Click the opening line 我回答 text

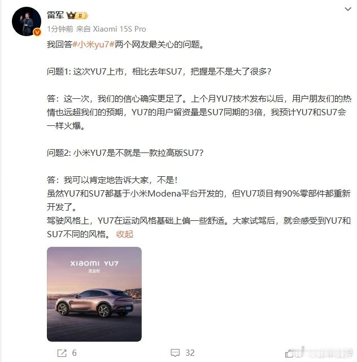point(125,44)
